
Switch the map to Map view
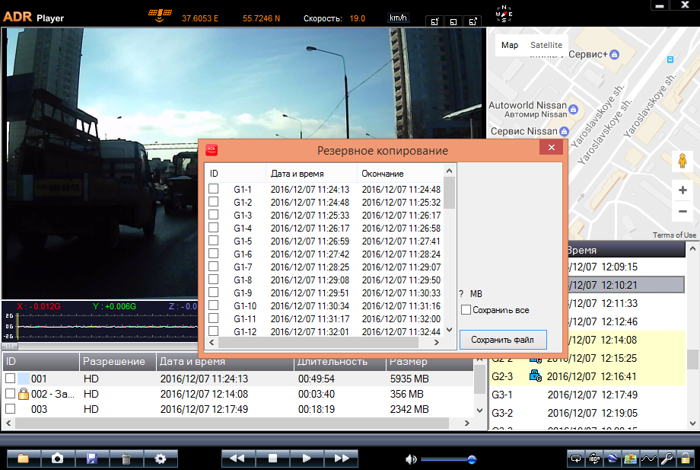(510, 45)
